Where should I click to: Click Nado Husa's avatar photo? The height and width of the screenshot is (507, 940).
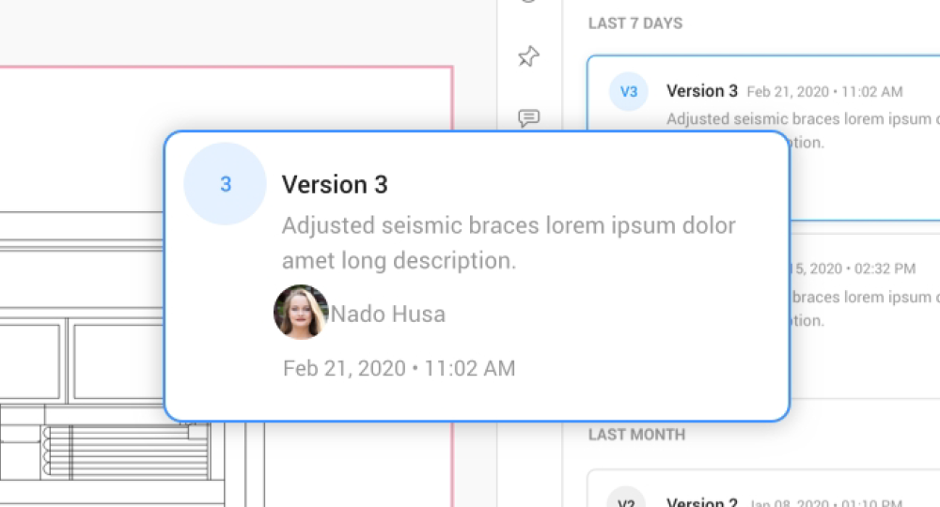click(301, 312)
